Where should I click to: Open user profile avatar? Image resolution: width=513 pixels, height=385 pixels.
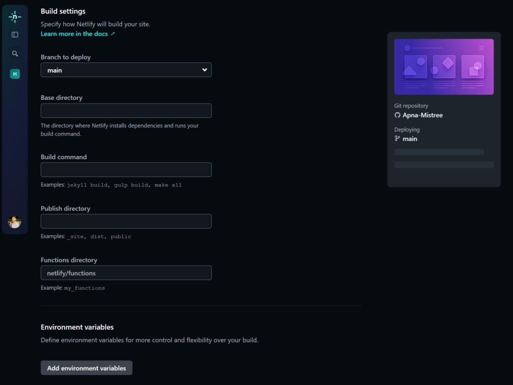(x=15, y=222)
